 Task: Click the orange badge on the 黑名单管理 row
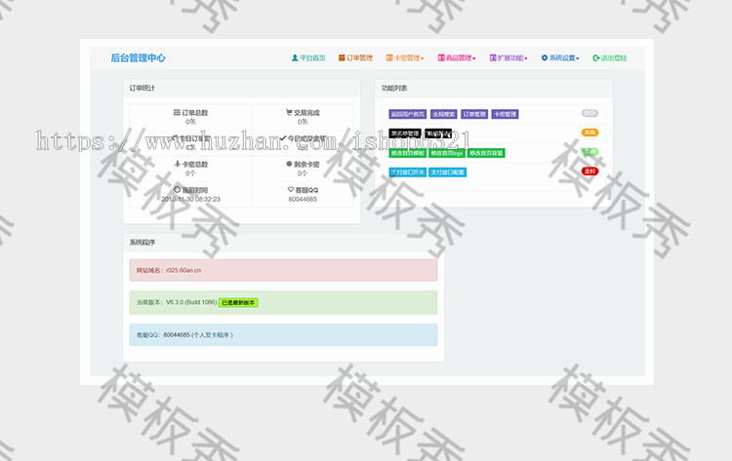tap(590, 133)
